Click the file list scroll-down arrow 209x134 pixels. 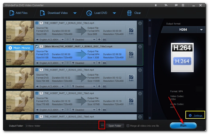pyautogui.click(x=150, y=118)
